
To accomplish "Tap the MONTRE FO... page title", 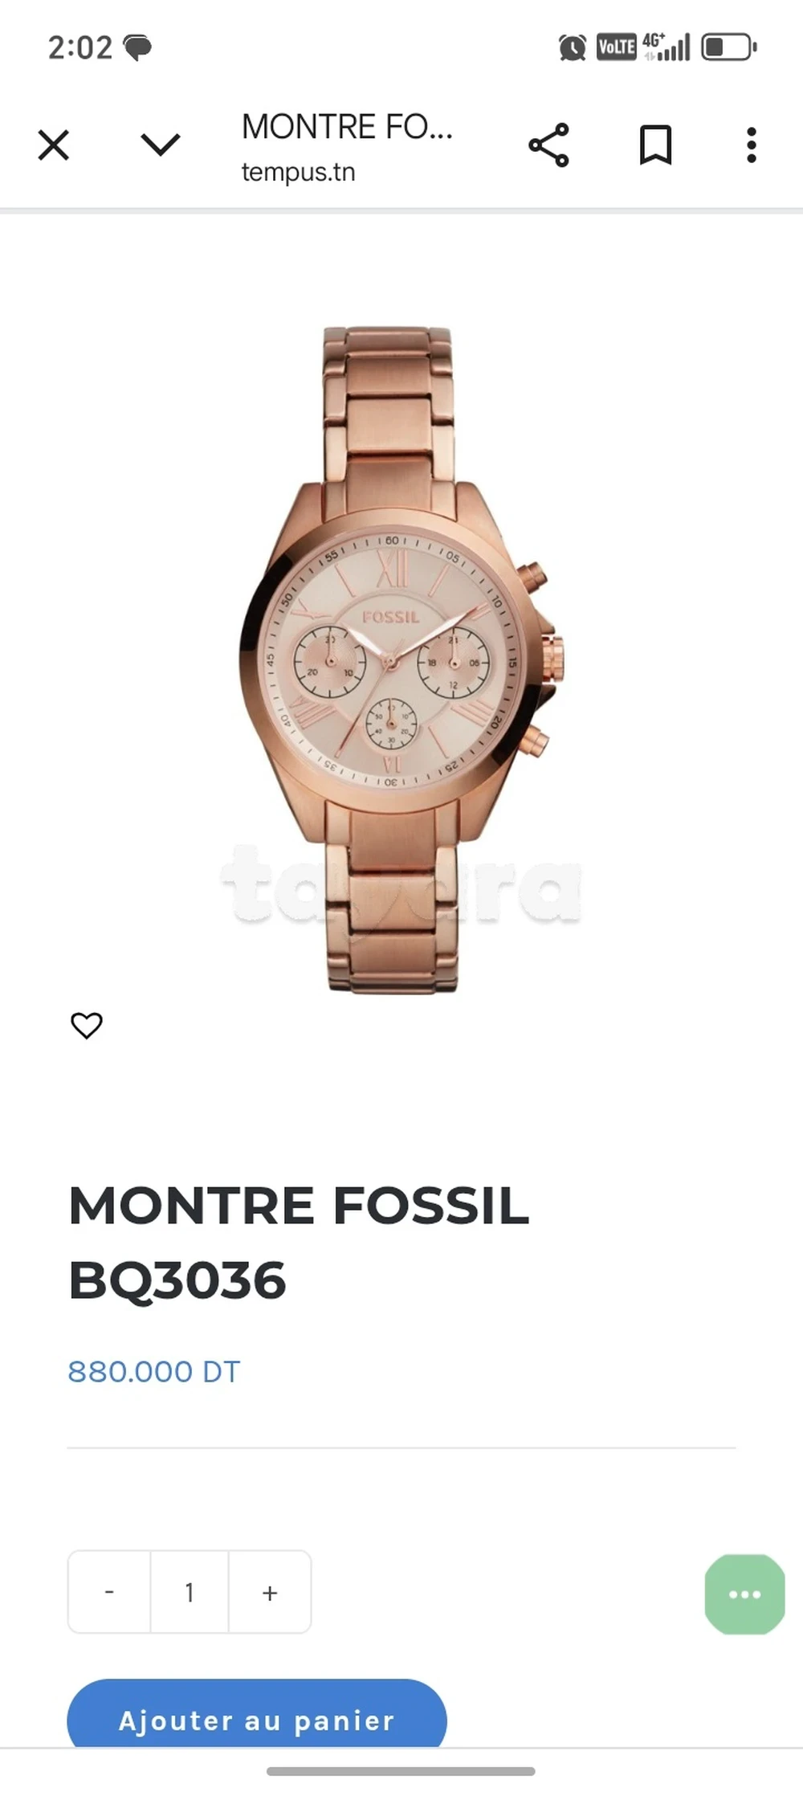I will click(347, 127).
